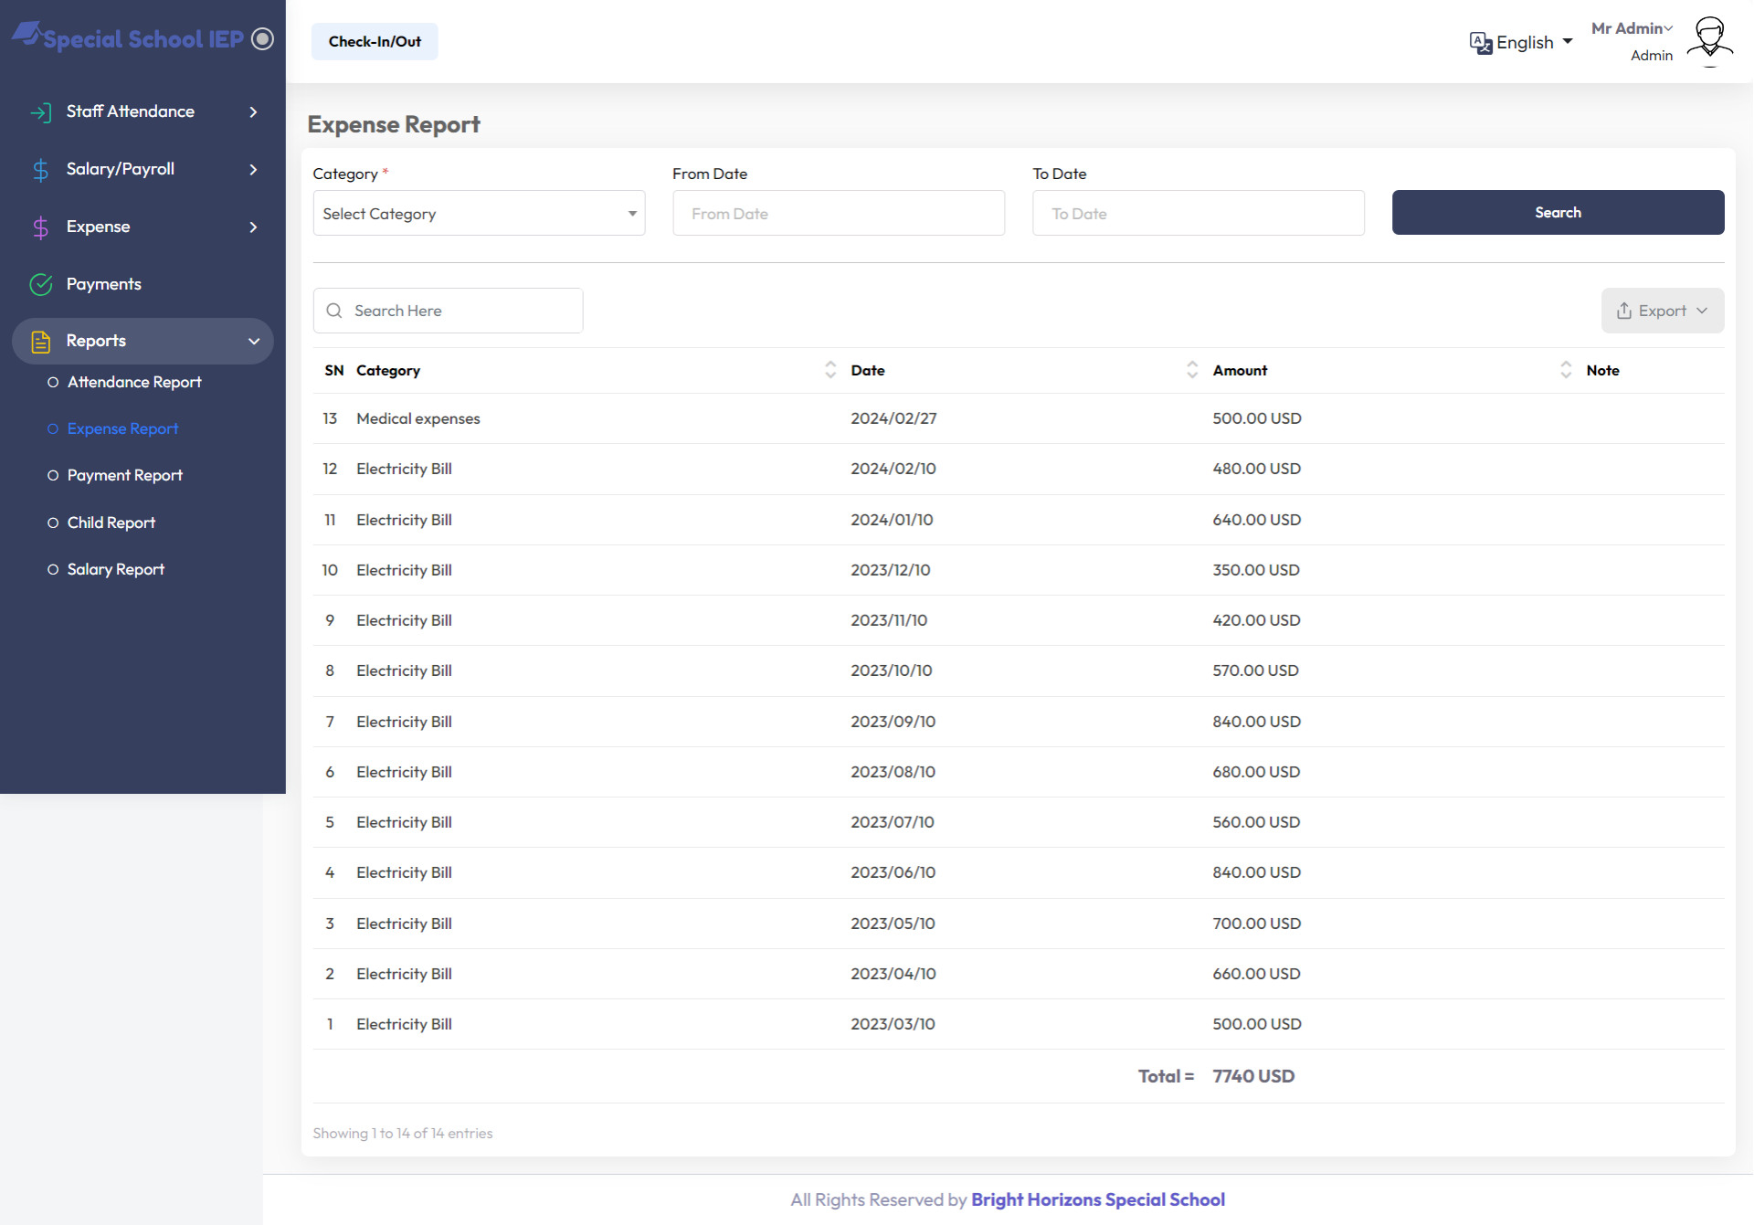The image size is (1754, 1225).
Task: Click the Check-In/Out button
Action: click(x=375, y=42)
